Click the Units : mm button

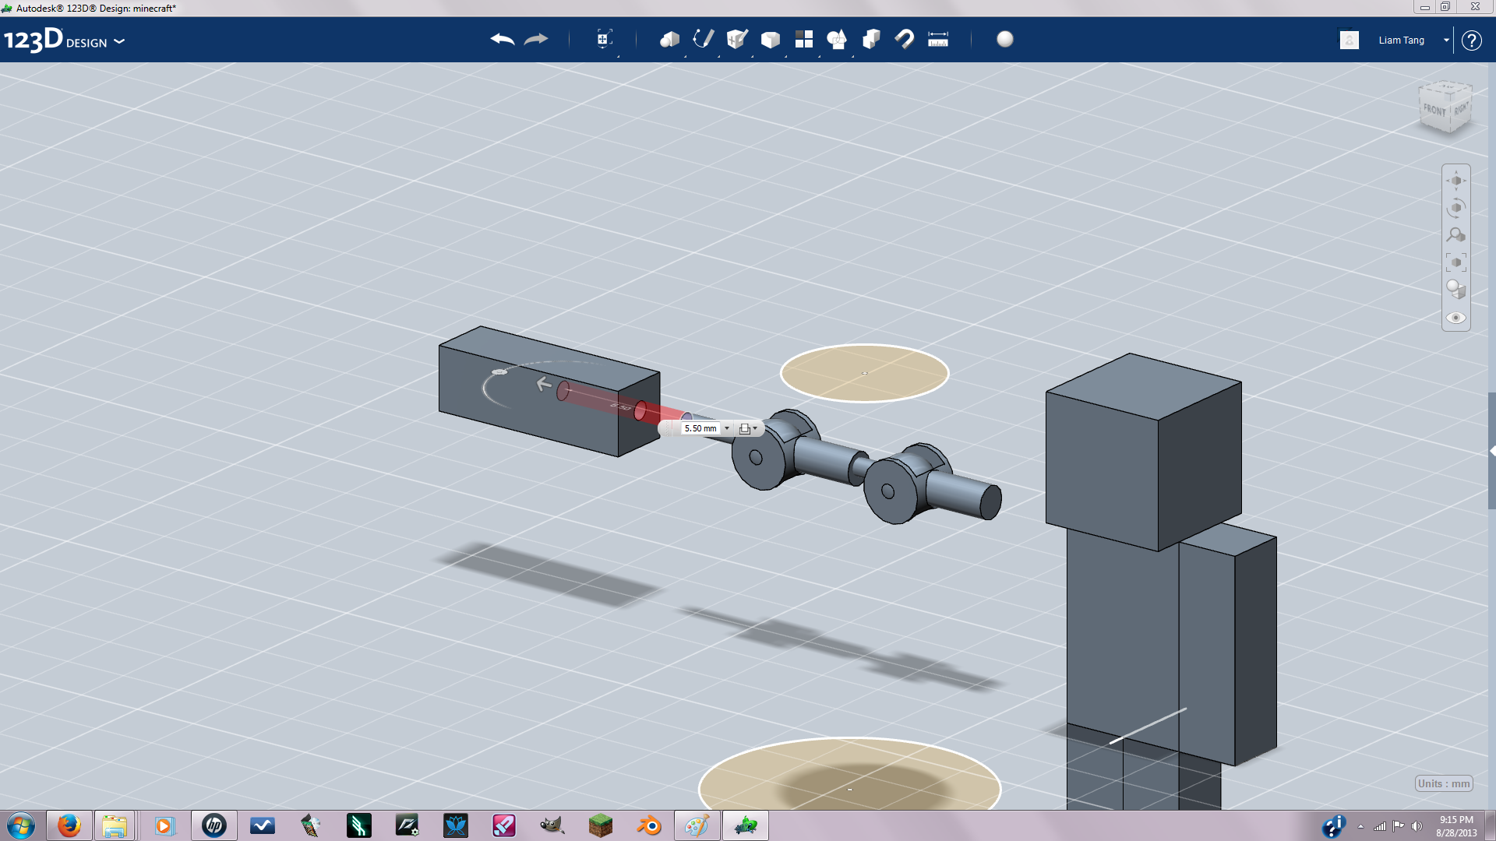click(x=1444, y=783)
